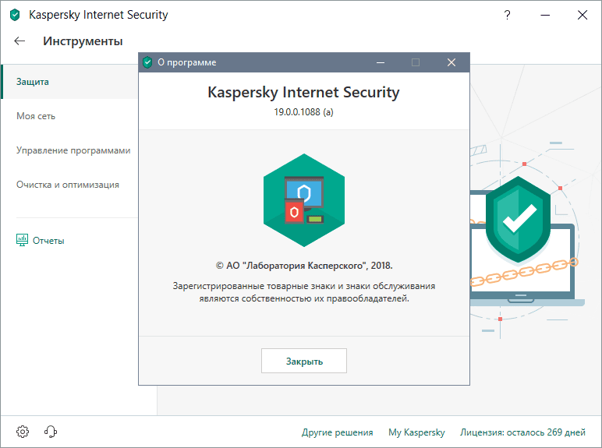Screen dimensions: 602x448
Task: Open help via the question mark icon
Action: point(507,15)
